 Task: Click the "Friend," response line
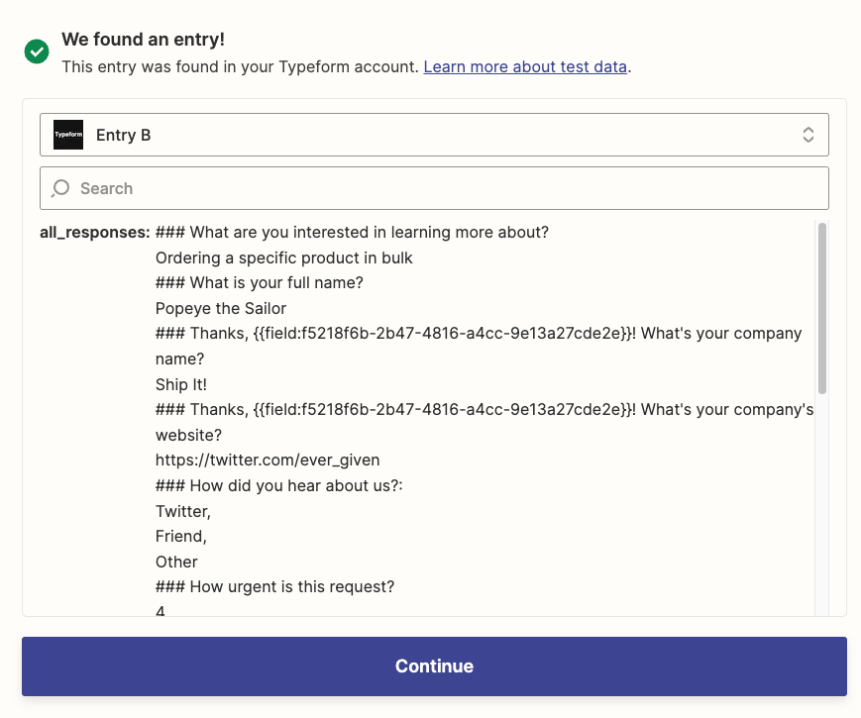tap(181, 536)
